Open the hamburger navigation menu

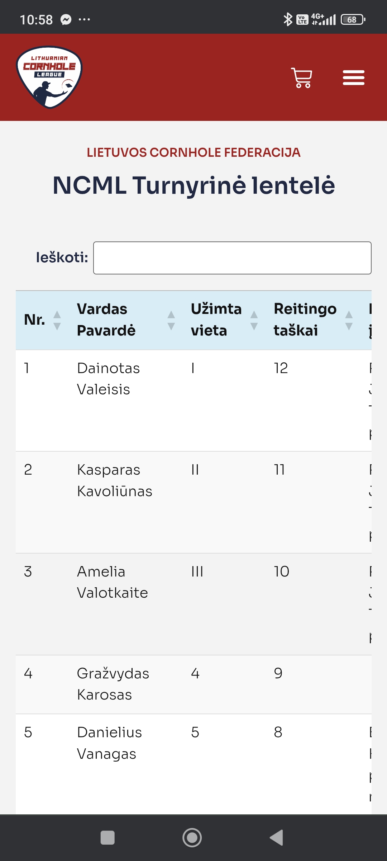click(353, 78)
